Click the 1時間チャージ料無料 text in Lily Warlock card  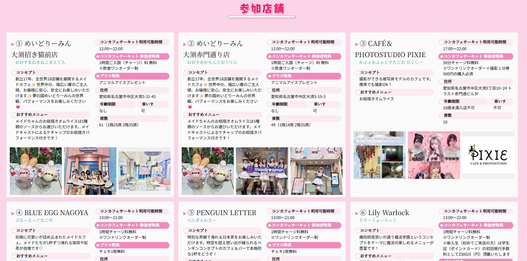(x=462, y=232)
